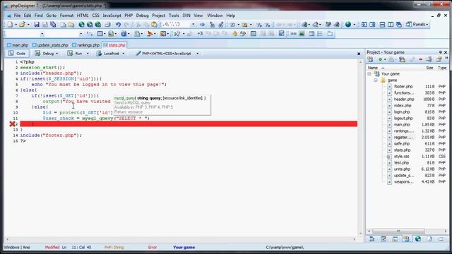Viewport: 452px width, 254px height.
Task: Click the globe icon in bottom panel tabs
Action: (x=418, y=238)
